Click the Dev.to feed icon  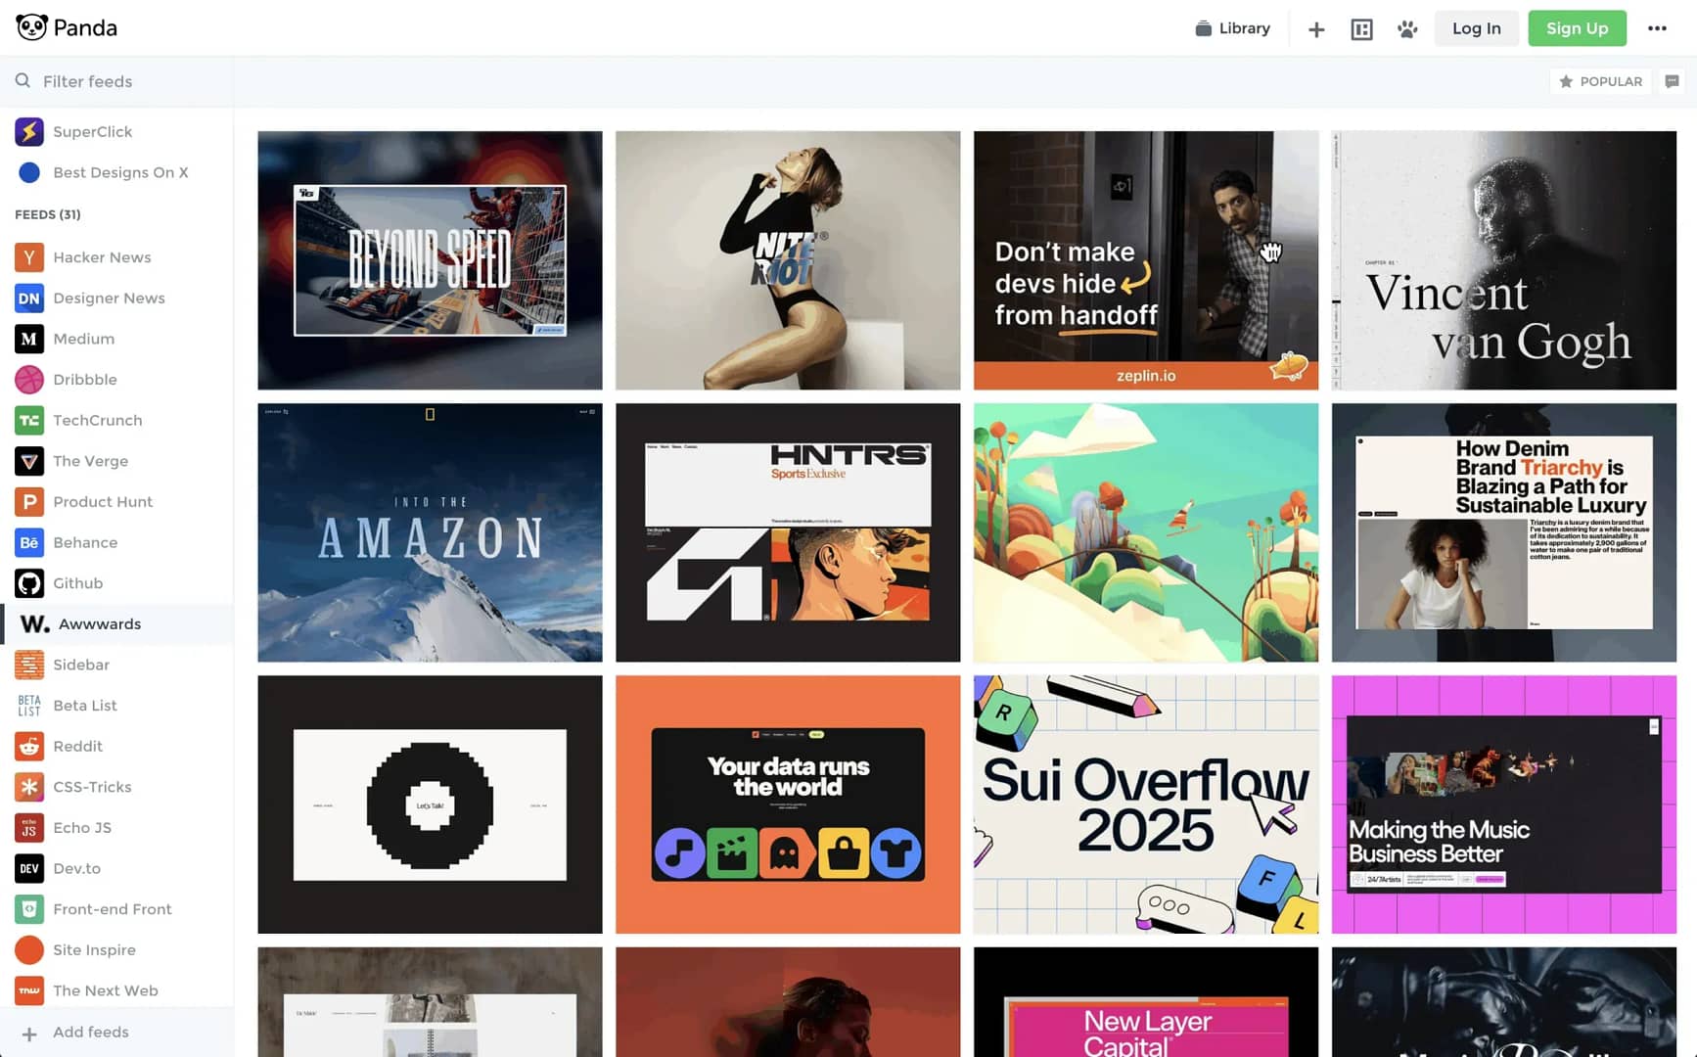pos(29,868)
